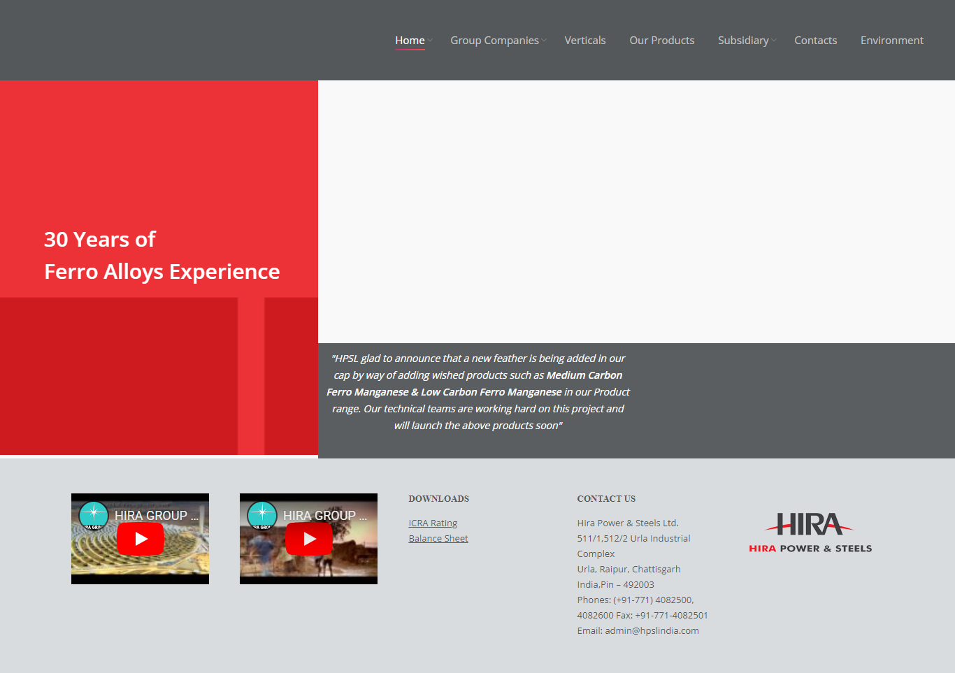Click '511/1,512/2 Urla Industrial' address line

coord(634,538)
